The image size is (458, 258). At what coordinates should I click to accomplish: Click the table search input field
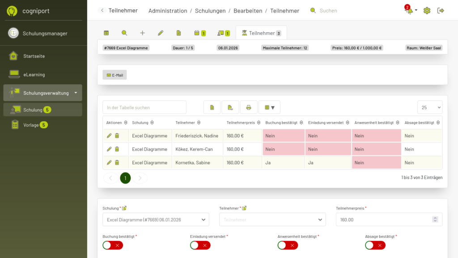144,107
